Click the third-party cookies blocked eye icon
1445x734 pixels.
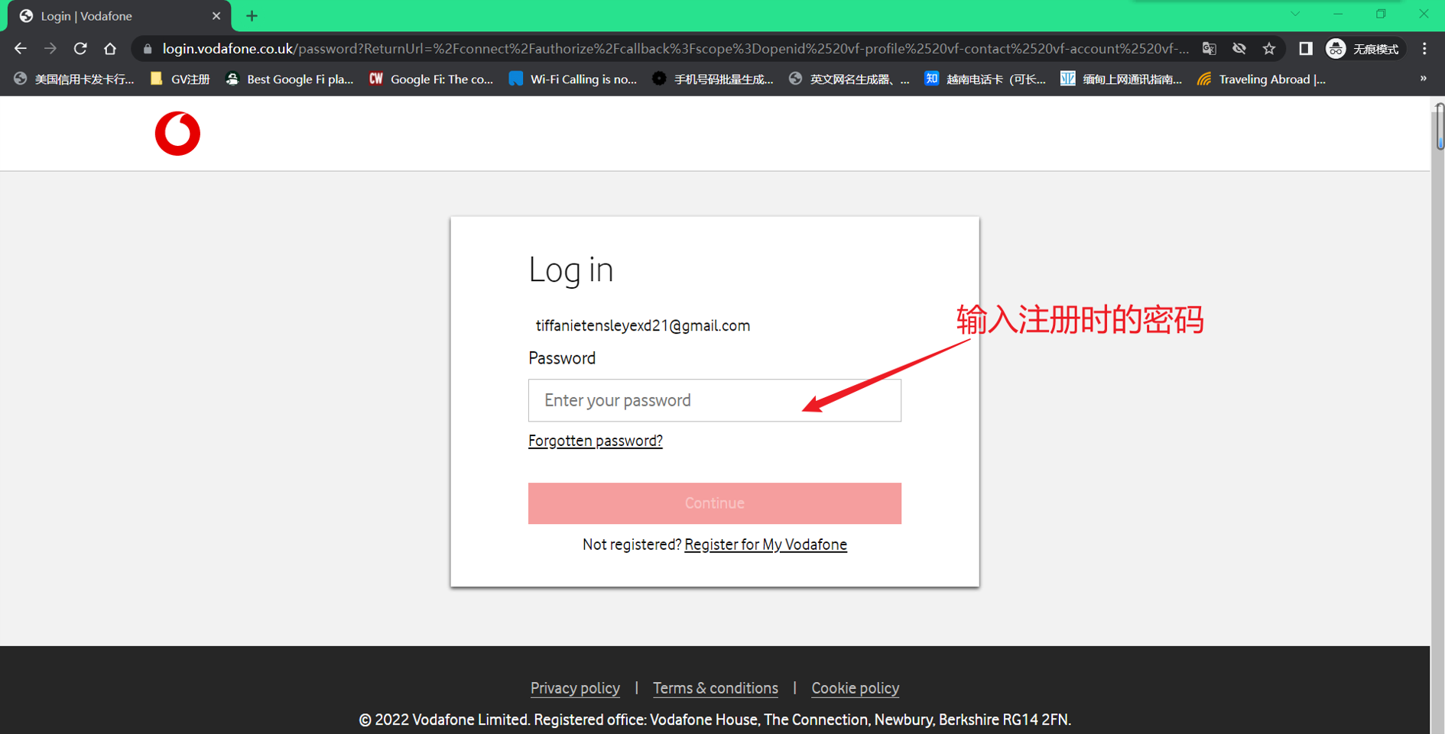click(1239, 49)
